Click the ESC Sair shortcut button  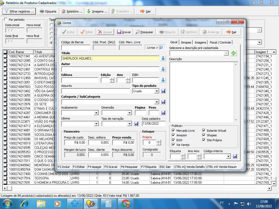coord(165,167)
